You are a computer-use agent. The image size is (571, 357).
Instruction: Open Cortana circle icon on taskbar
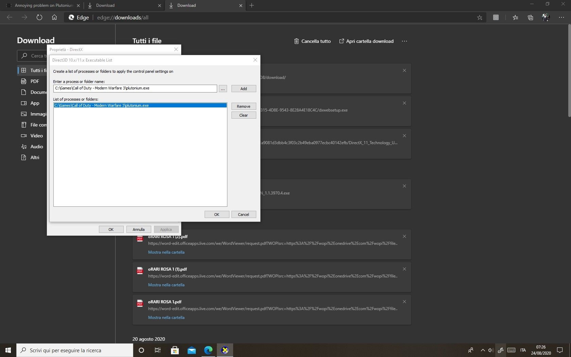pyautogui.click(x=141, y=350)
